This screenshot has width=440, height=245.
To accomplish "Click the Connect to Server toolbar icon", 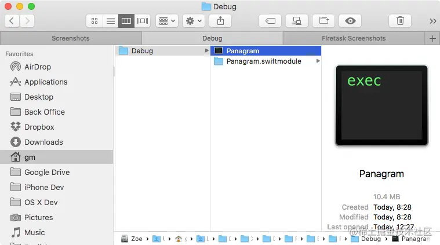I will pos(297,21).
